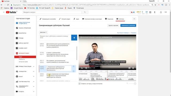This screenshot has width=171, height=96.
Task: Open the hamburger guide menu
Action: [x=4, y=12]
